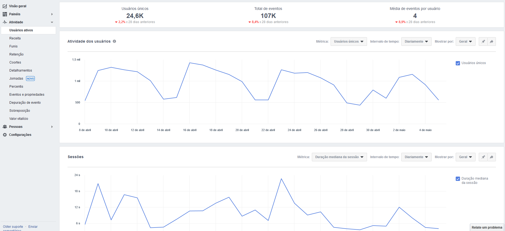
Task: Select Usuários ativos in sidebar
Action: [x=28, y=30]
